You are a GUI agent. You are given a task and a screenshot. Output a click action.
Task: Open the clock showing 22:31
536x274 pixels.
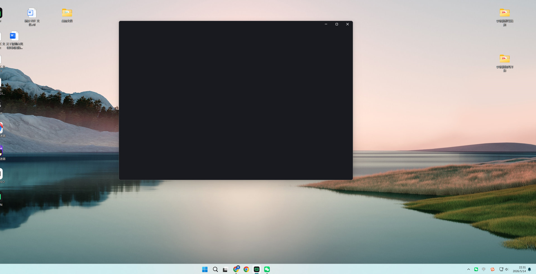pos(519,269)
